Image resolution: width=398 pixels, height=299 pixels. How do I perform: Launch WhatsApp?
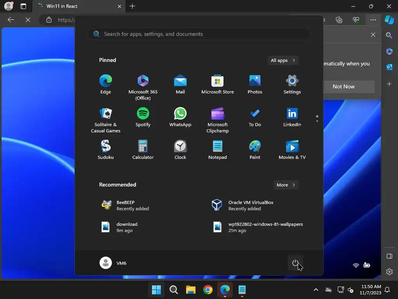click(180, 117)
